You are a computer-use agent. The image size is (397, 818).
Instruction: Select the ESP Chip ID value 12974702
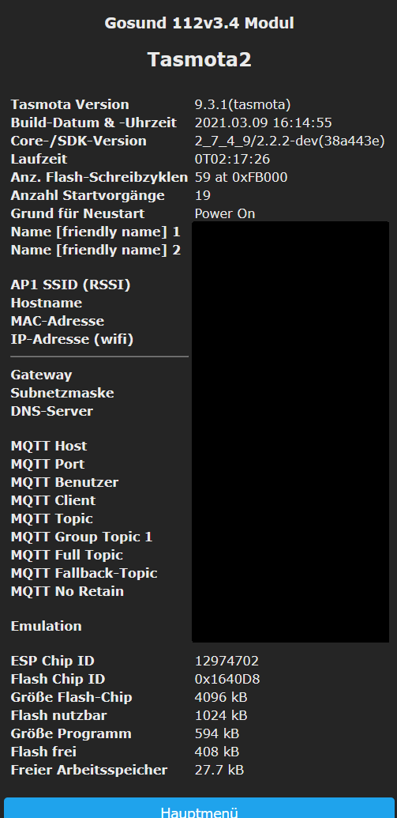pos(227,661)
